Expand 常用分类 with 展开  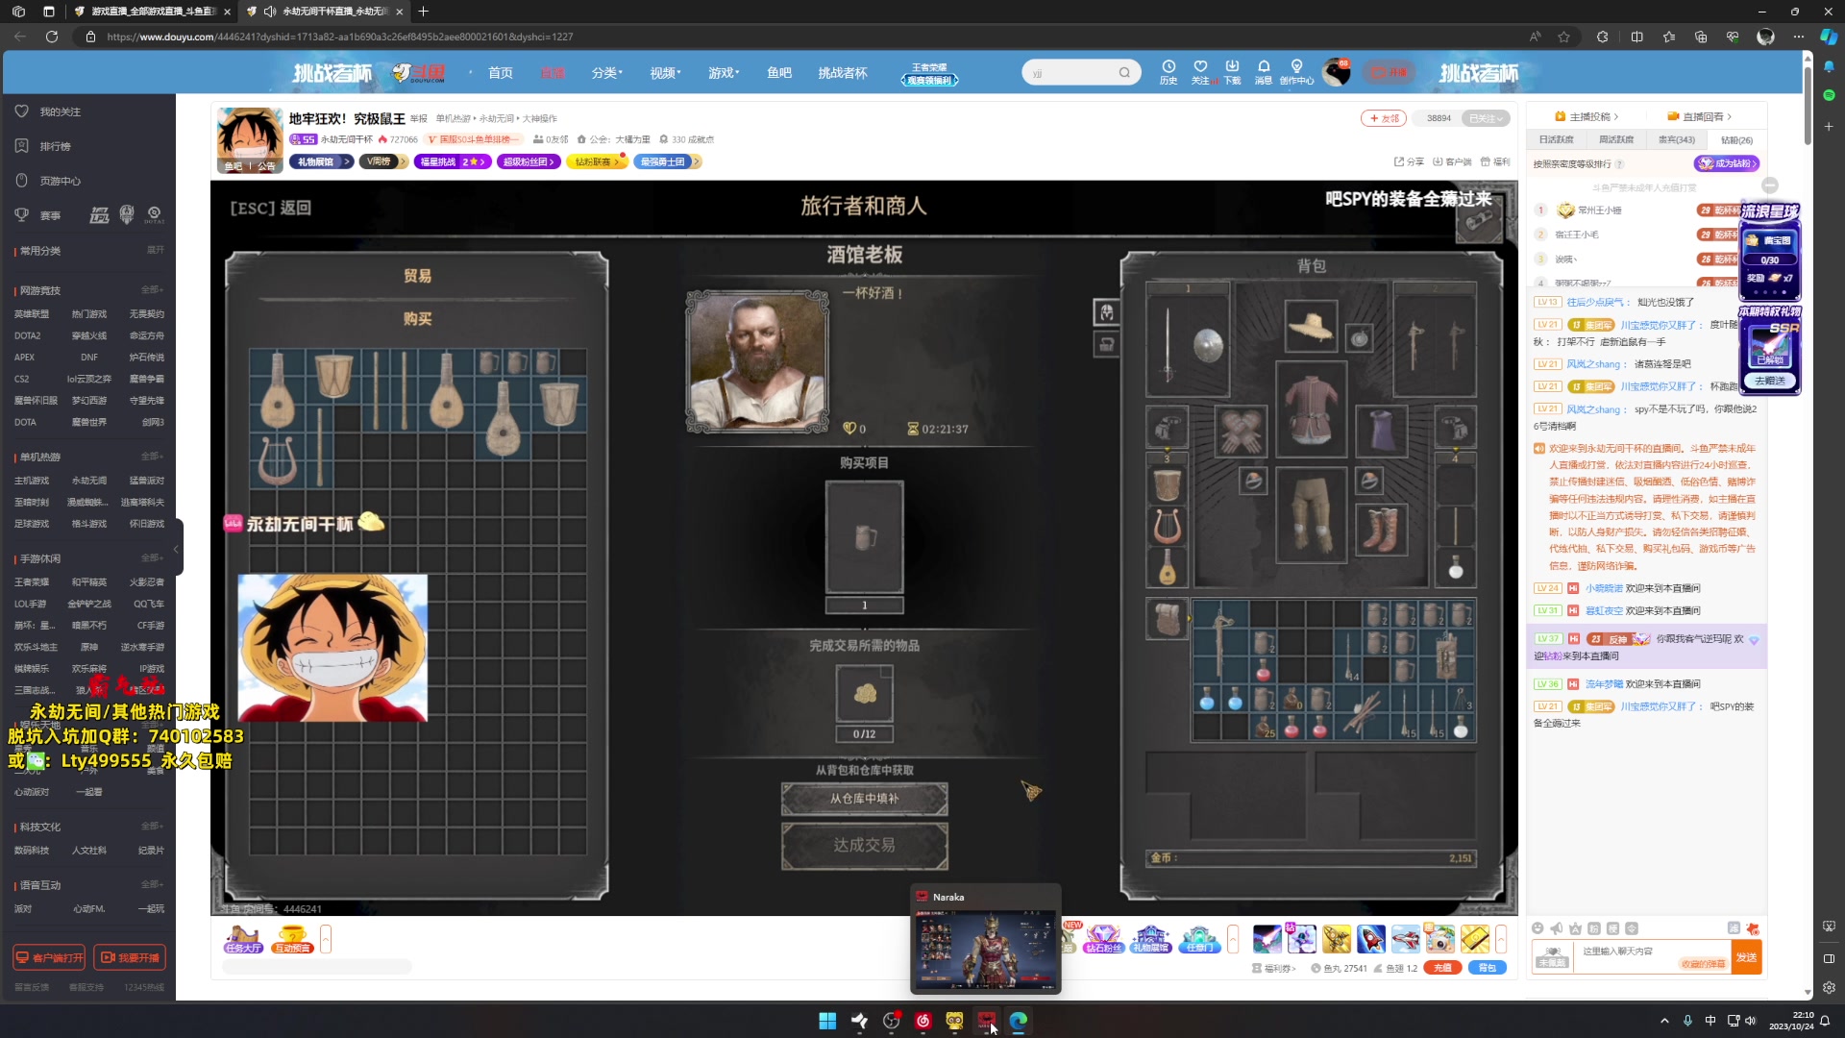155,250
